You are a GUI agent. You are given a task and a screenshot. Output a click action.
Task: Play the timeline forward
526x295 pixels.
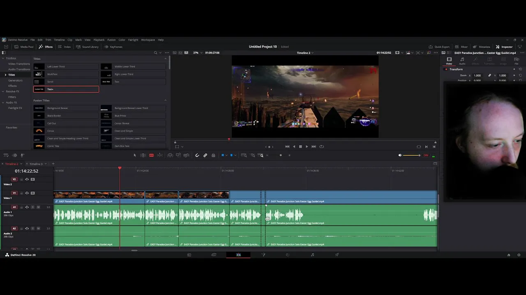coord(307,147)
